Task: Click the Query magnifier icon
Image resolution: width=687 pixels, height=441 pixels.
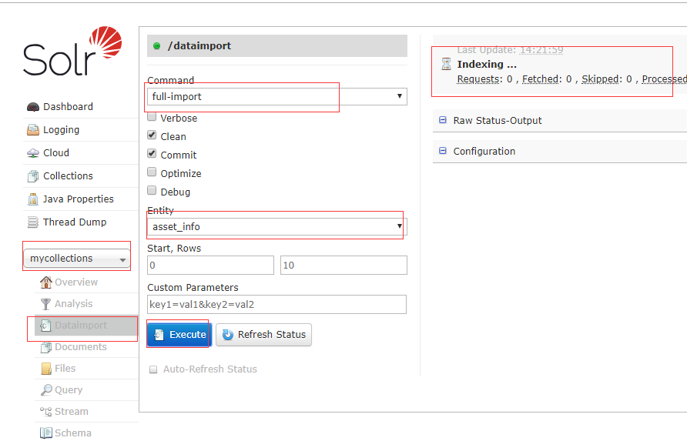Action: point(46,390)
